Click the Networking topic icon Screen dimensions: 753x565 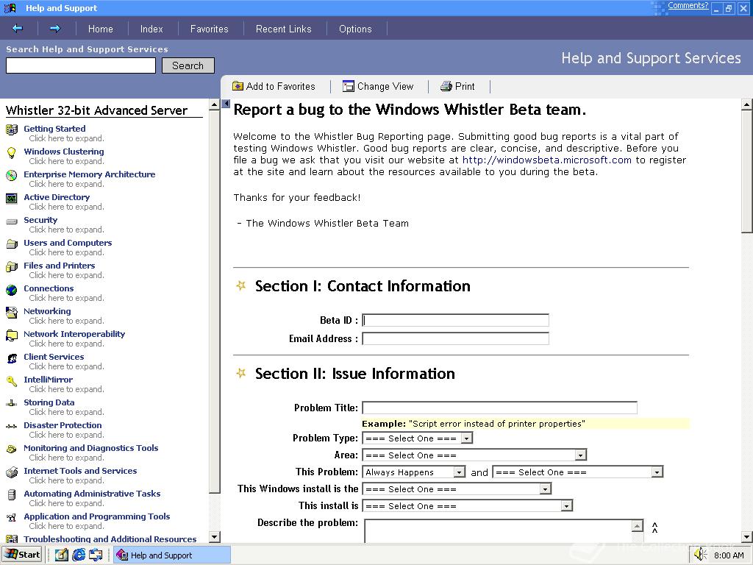(x=12, y=312)
